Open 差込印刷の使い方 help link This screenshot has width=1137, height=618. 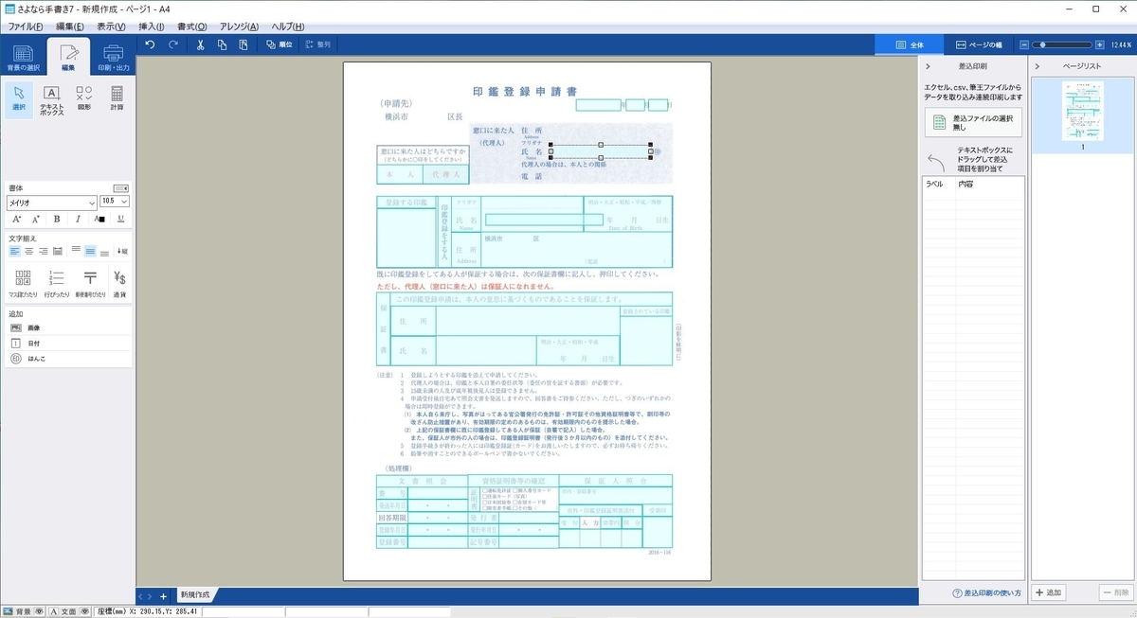click(986, 593)
